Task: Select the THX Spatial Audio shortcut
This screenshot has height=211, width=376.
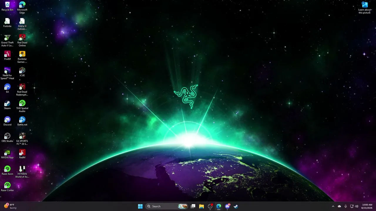Action: 22,106
